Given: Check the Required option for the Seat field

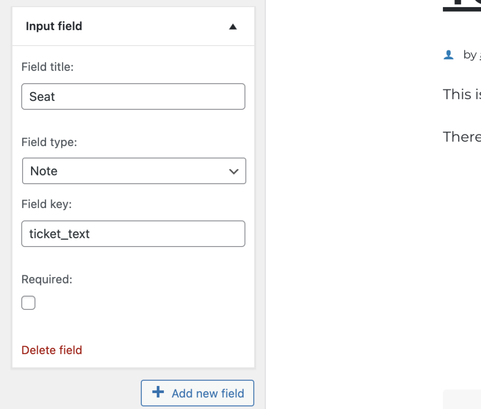Looking at the screenshot, I should coord(28,302).
